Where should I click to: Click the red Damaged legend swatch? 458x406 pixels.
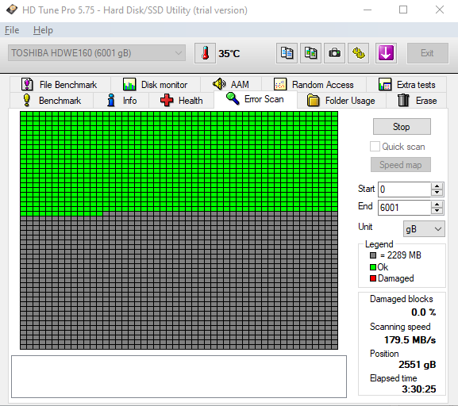point(373,278)
